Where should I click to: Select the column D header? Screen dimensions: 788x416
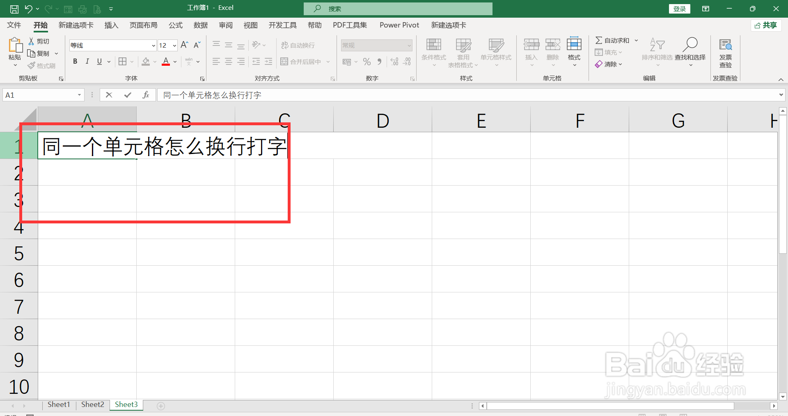(x=383, y=120)
